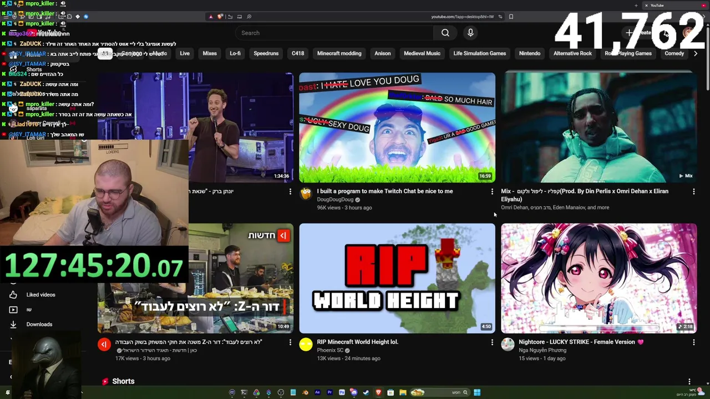Open the Mix thumbnail with green jacket
This screenshot has width=710, height=399.
pos(599,127)
